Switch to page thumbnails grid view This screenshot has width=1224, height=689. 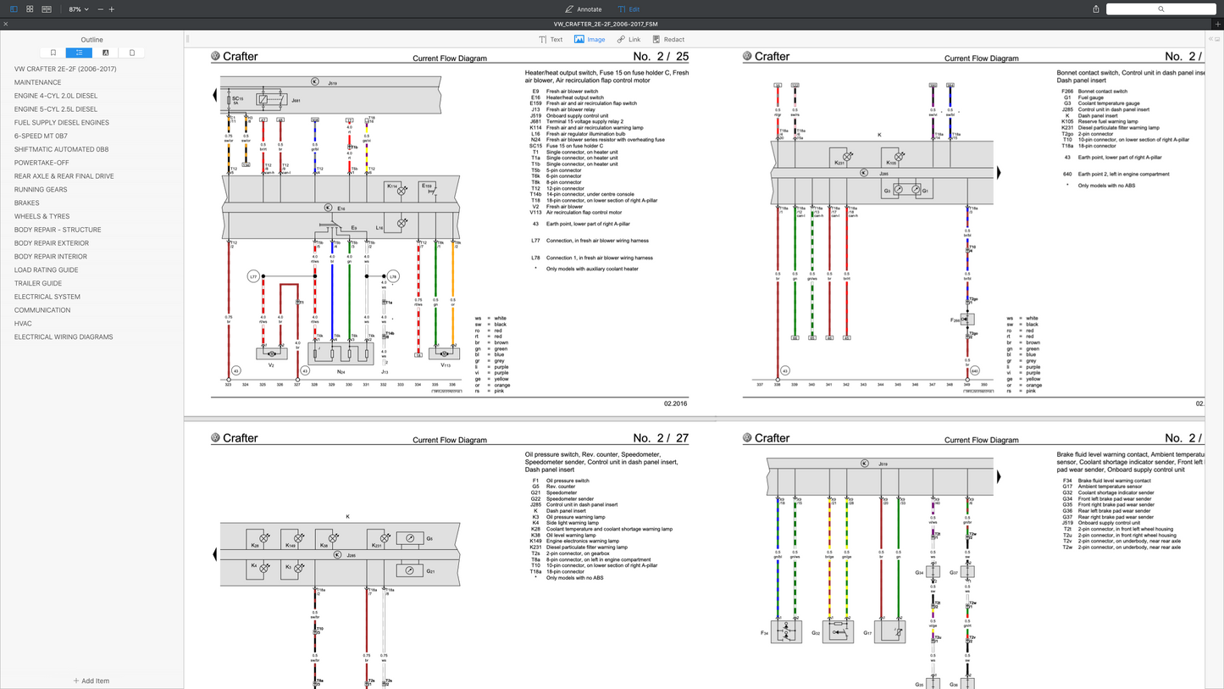[30, 9]
